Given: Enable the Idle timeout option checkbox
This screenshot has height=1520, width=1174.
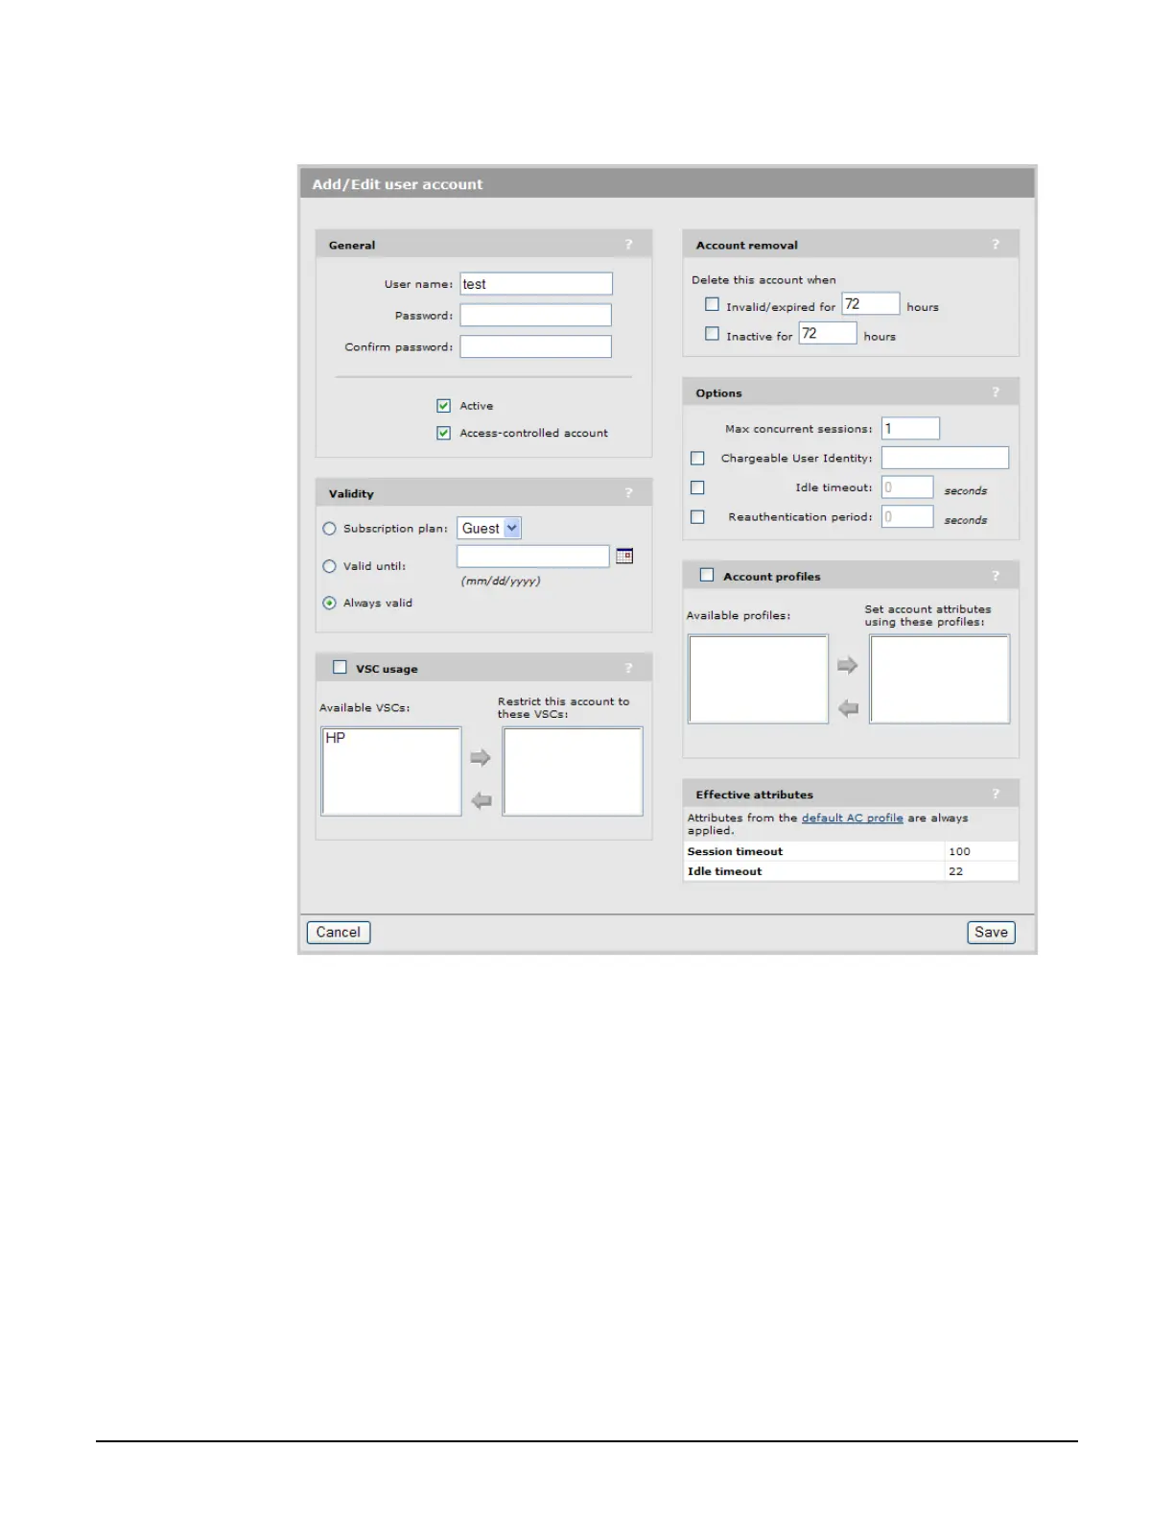Looking at the screenshot, I should 697,487.
